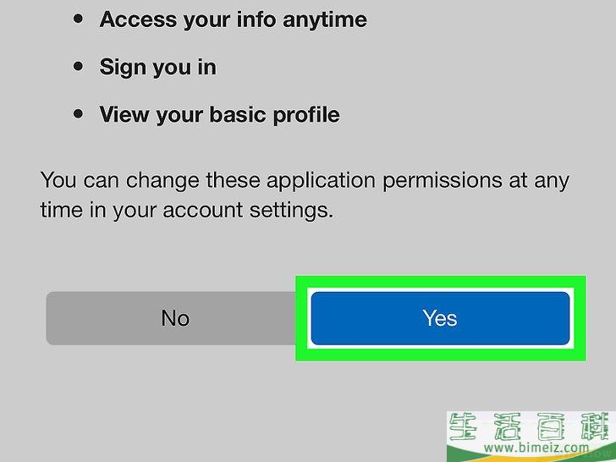Select the 'View your basic profile' permission text

tap(220, 115)
